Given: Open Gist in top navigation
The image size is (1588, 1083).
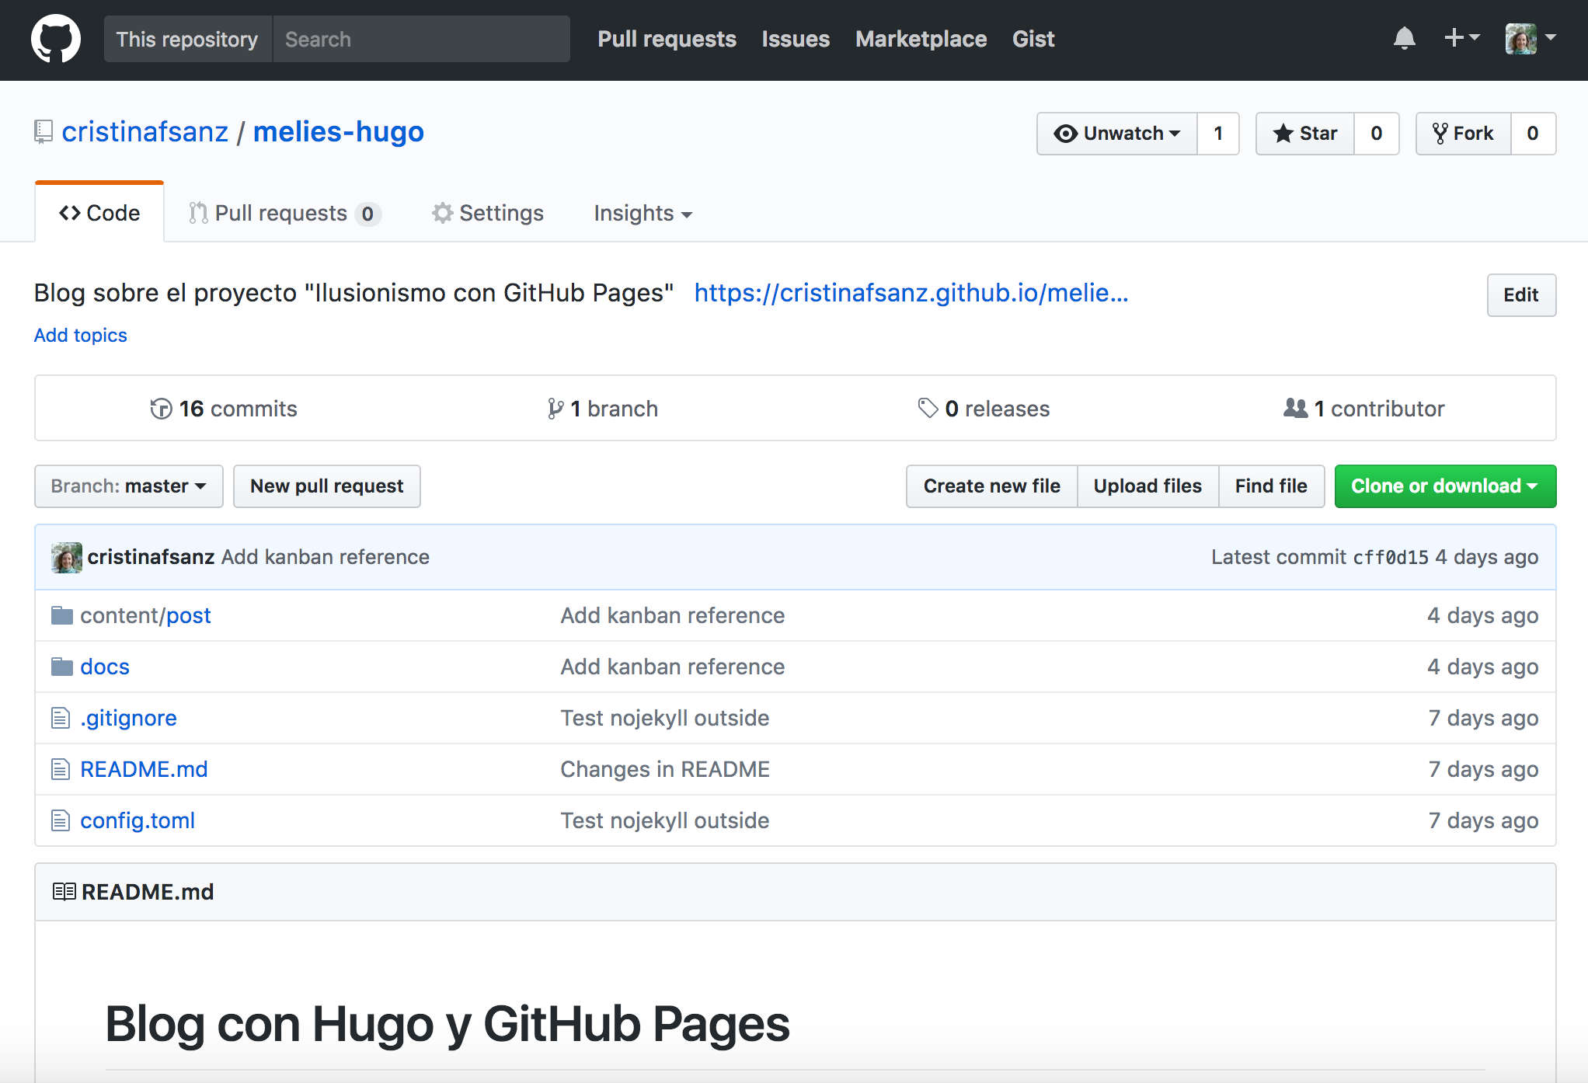Looking at the screenshot, I should [1033, 39].
